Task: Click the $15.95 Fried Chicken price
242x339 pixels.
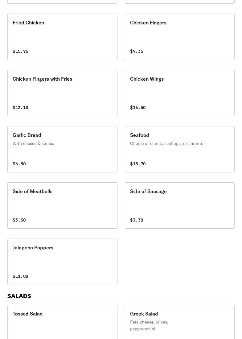Action: tap(20, 51)
